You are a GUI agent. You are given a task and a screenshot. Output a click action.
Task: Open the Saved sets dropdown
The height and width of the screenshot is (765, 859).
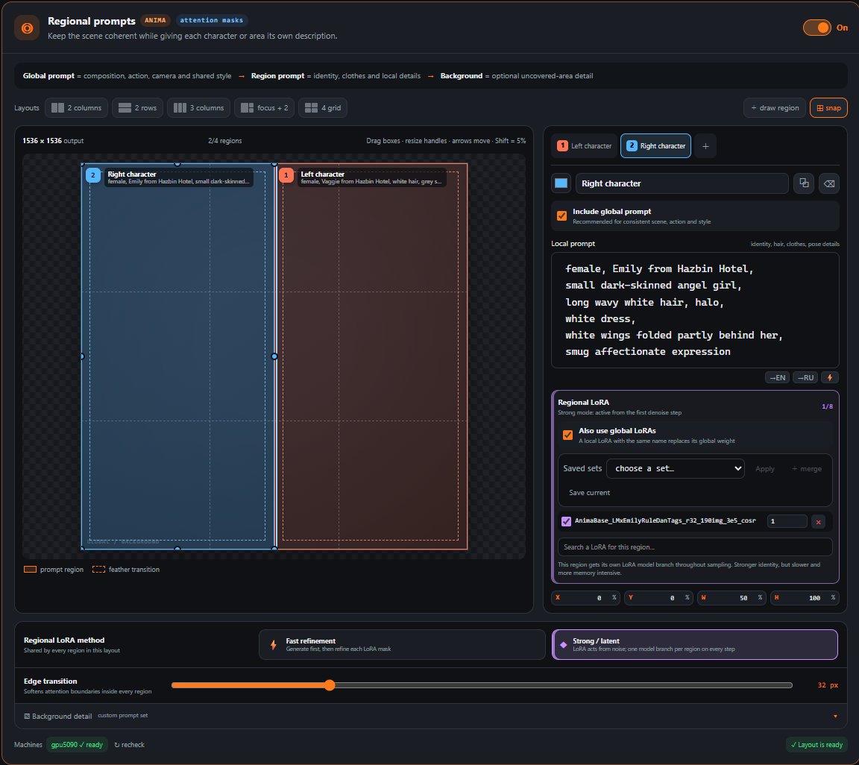[676, 468]
